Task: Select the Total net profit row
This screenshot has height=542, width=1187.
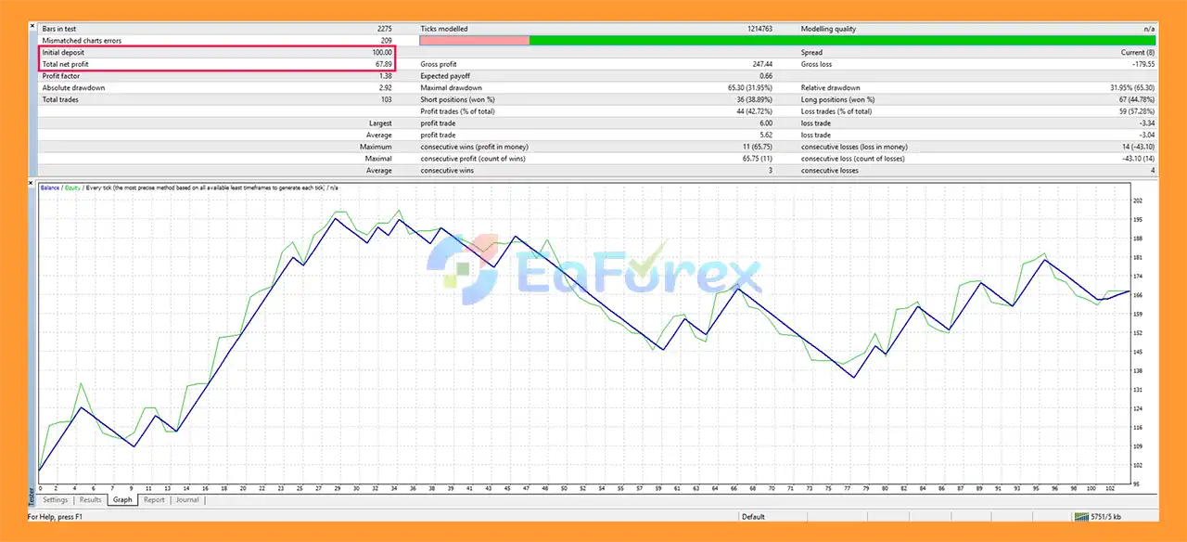Action: (x=217, y=64)
